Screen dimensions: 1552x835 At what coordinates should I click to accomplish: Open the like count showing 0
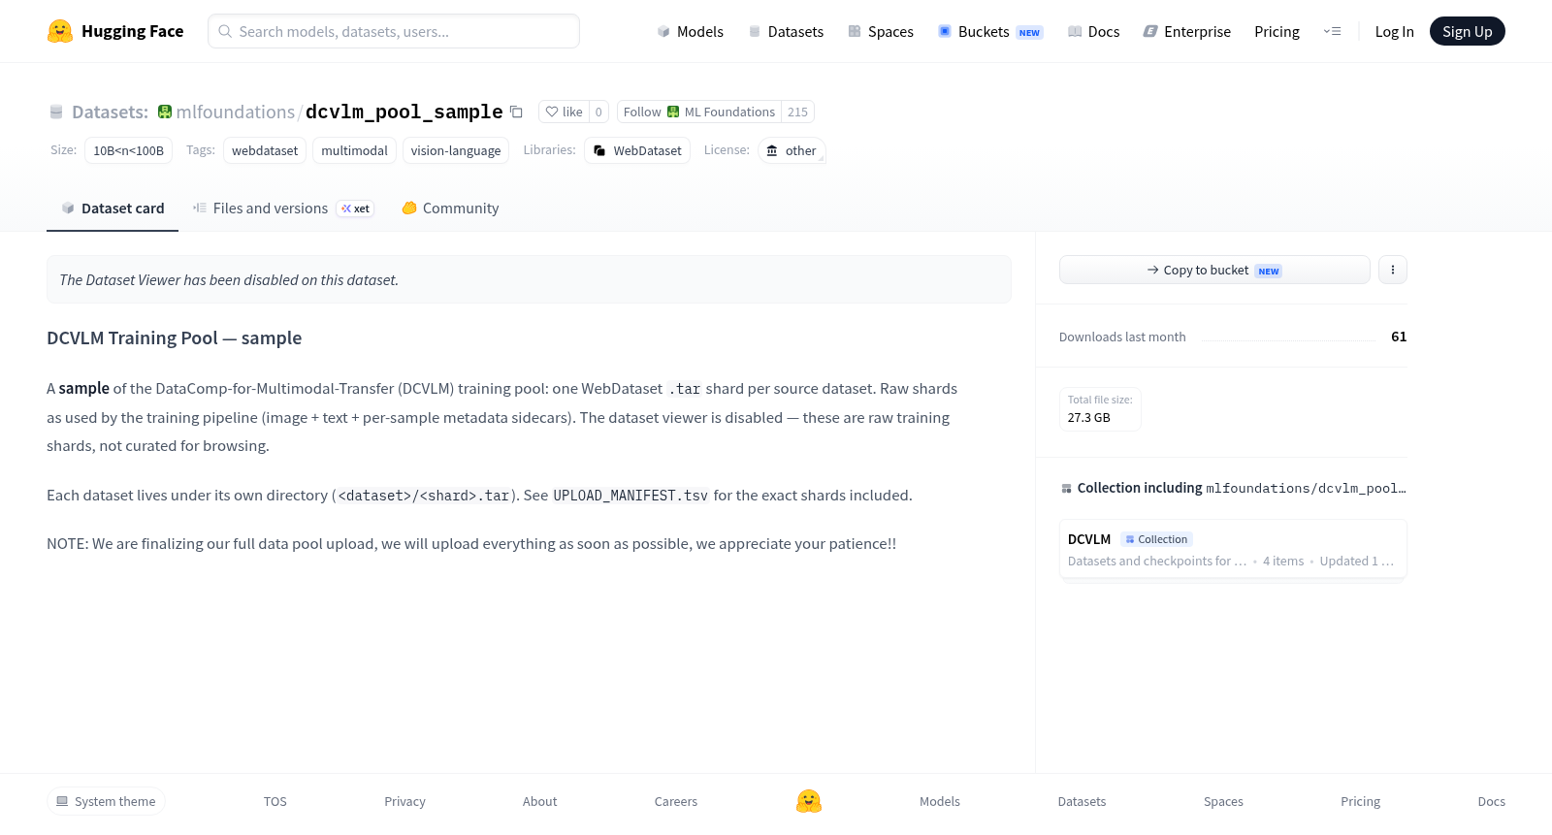pyautogui.click(x=598, y=112)
